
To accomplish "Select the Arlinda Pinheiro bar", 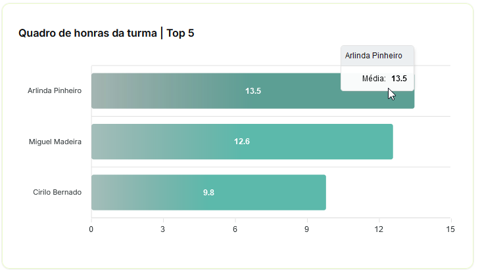I will coord(197,90).
